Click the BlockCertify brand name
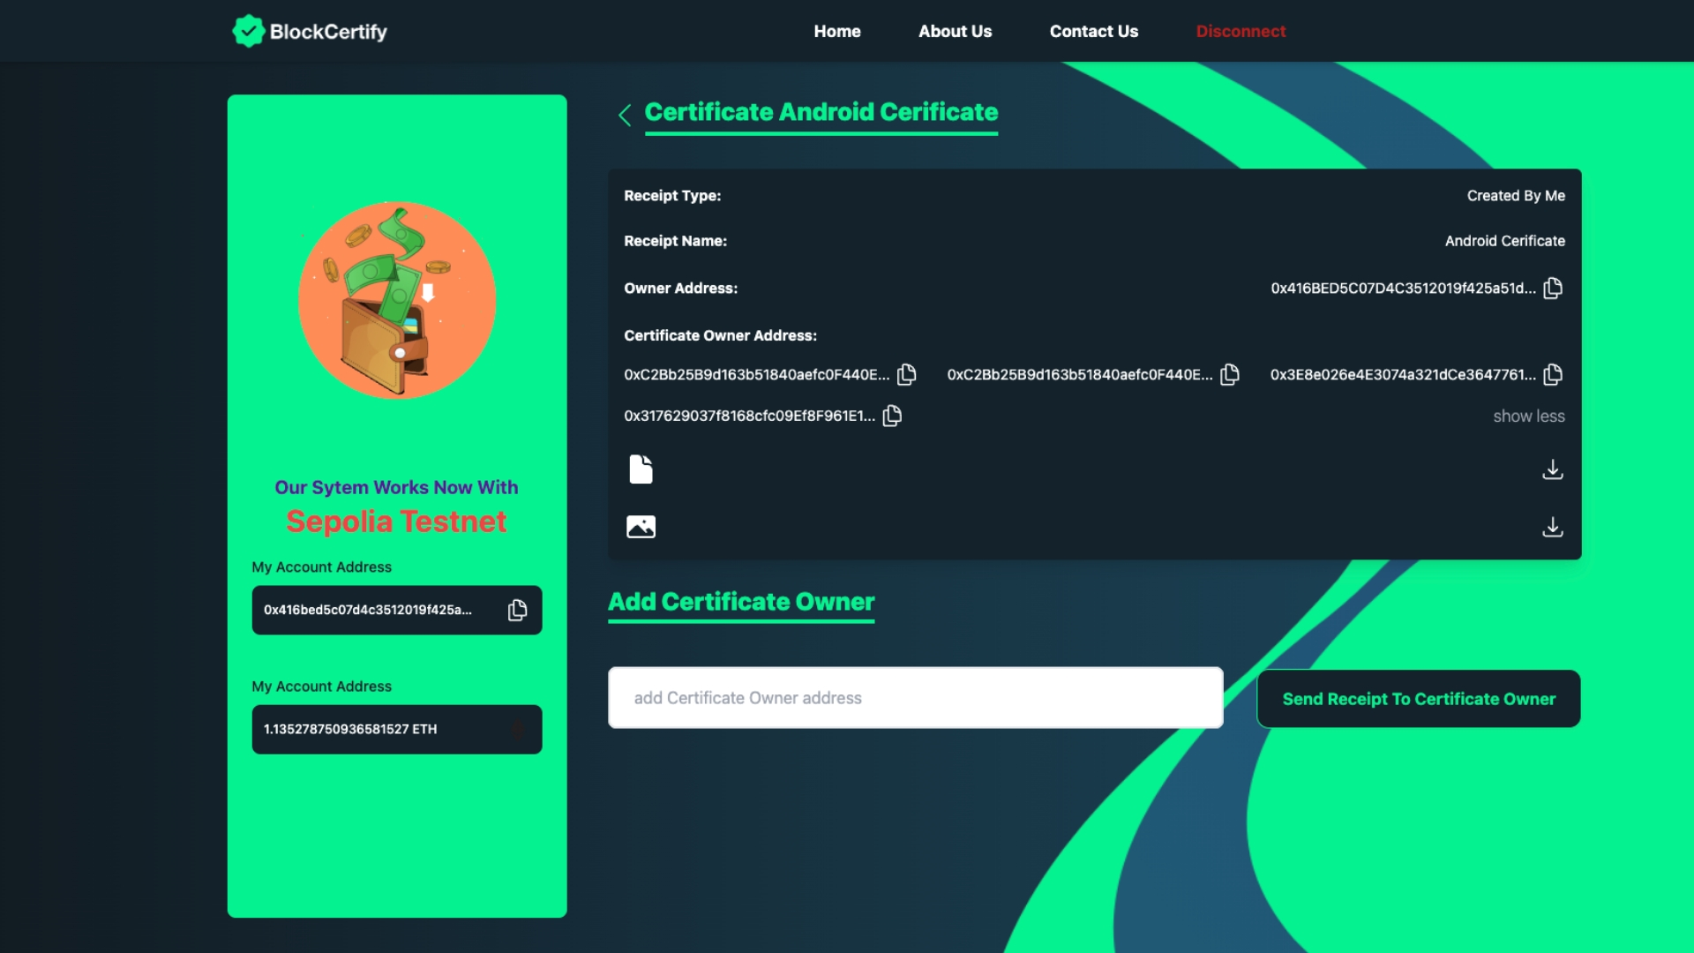Viewport: 1694px width, 953px height. coord(328,32)
